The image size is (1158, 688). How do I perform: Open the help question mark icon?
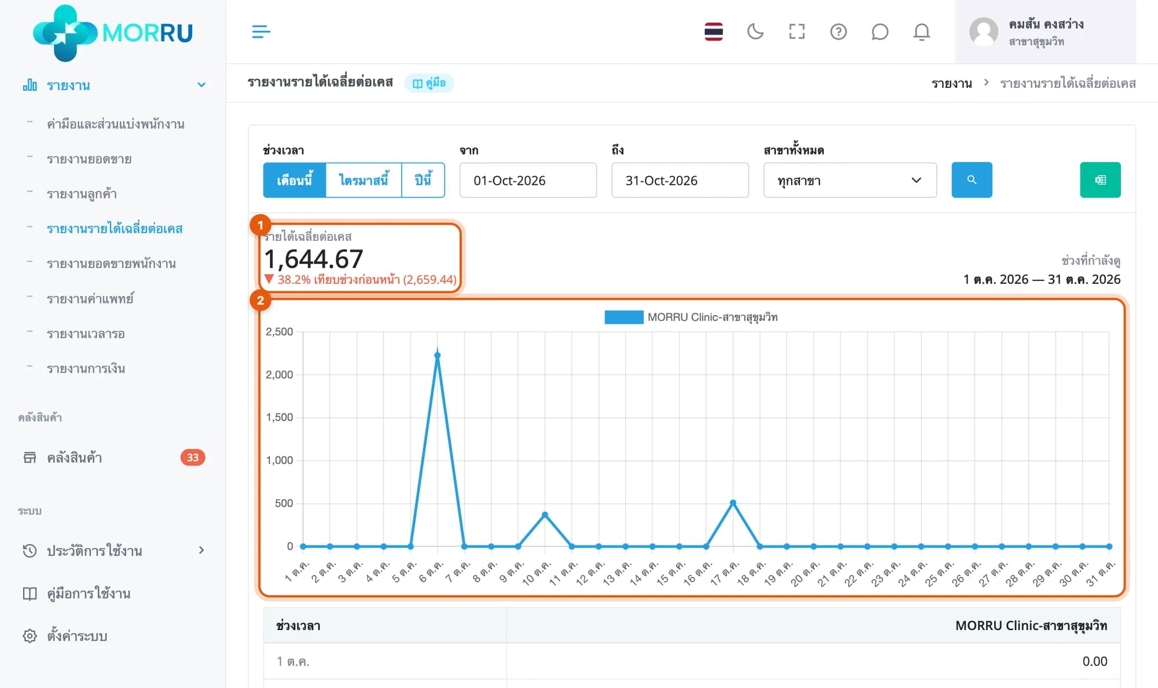[x=838, y=32]
